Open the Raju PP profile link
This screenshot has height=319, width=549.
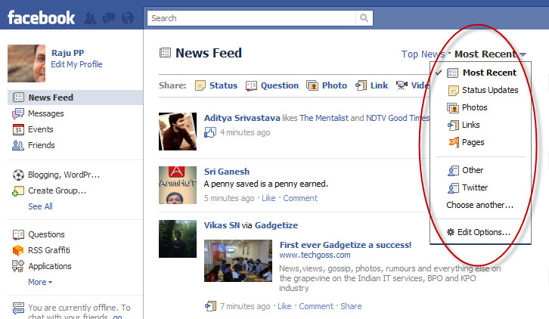pos(67,53)
